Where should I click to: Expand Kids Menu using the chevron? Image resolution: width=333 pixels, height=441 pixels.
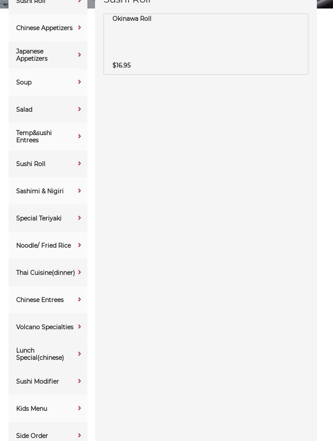click(x=79, y=408)
